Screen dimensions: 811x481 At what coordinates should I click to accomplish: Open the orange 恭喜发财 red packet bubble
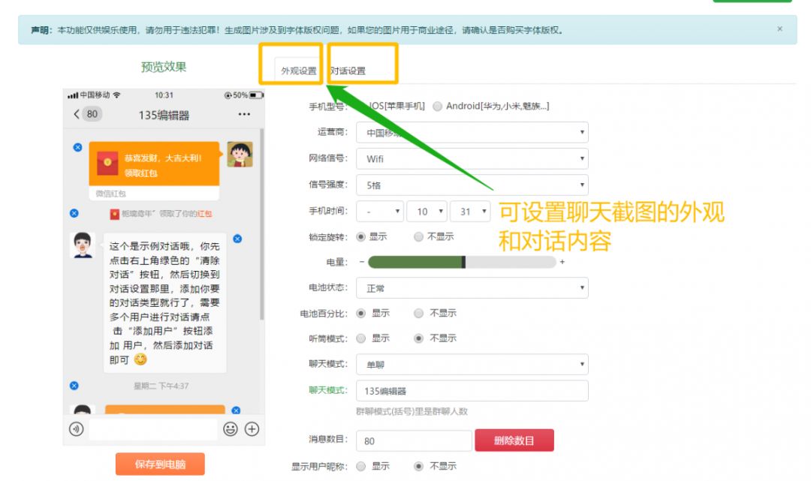[x=154, y=164]
